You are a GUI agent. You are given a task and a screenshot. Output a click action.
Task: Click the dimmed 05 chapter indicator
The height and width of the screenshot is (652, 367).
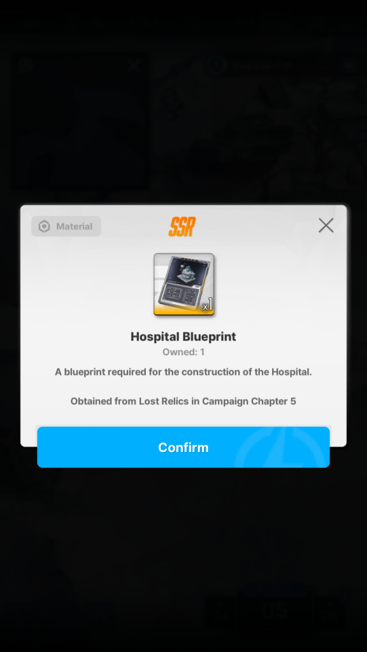[x=274, y=611]
